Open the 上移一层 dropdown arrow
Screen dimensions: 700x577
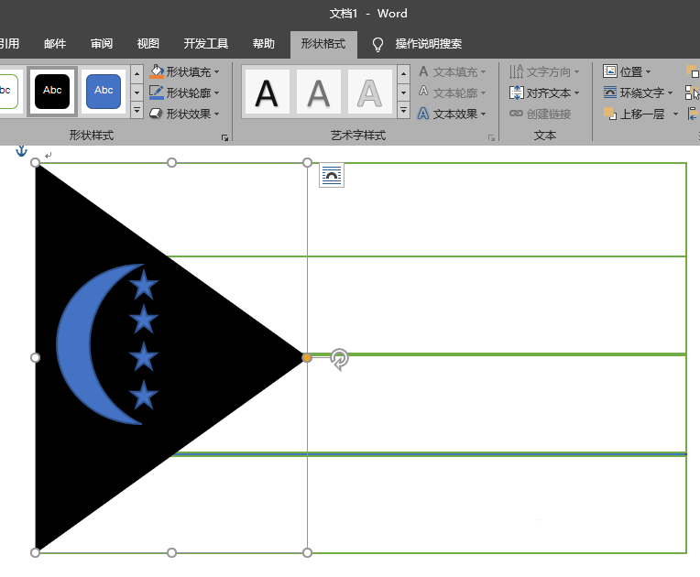click(675, 114)
